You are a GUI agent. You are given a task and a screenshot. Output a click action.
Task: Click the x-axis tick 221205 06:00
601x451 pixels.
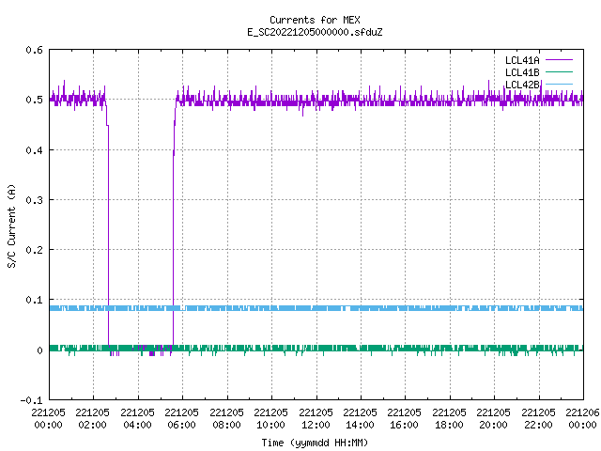pyautogui.click(x=181, y=419)
